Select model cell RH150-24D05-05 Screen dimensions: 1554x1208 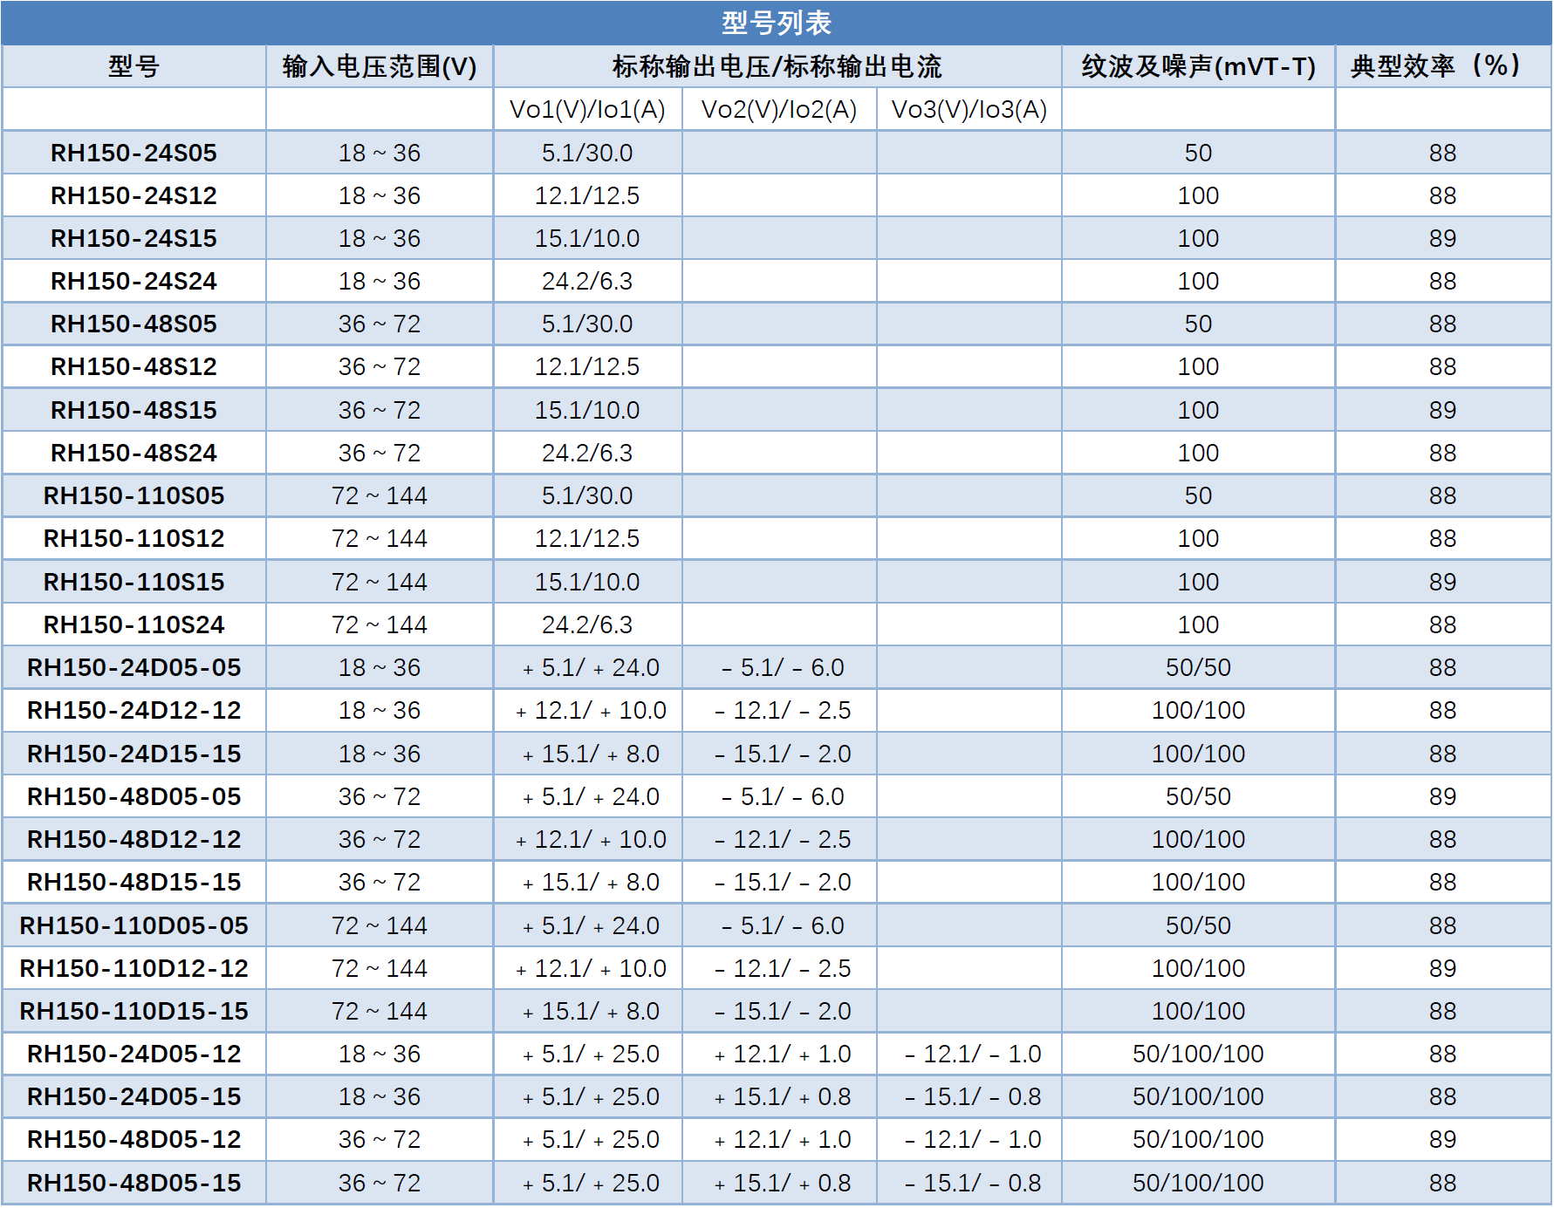pos(133,667)
